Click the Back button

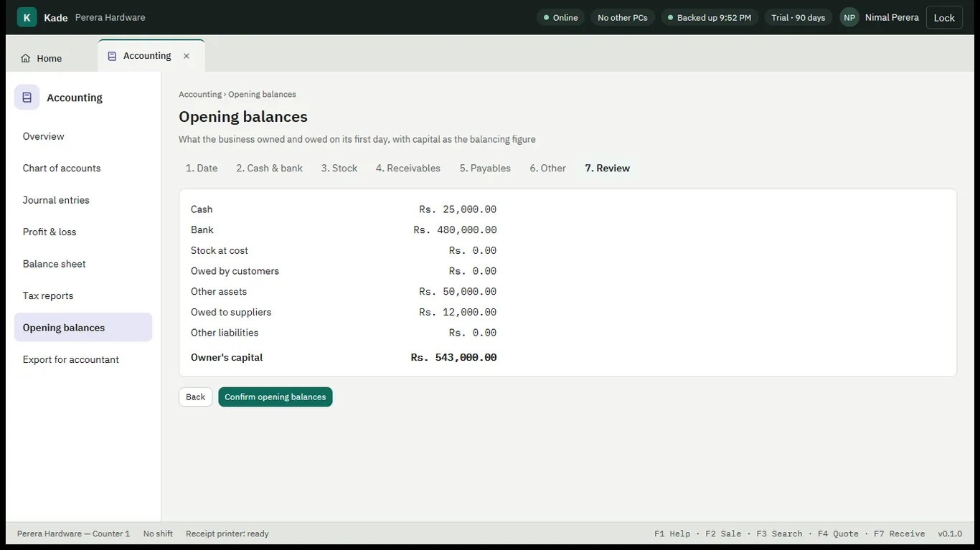click(x=196, y=397)
